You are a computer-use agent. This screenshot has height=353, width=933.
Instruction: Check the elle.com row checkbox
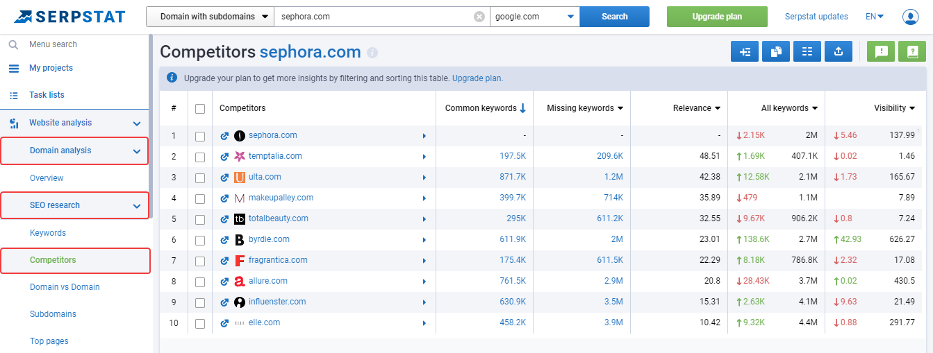point(200,324)
